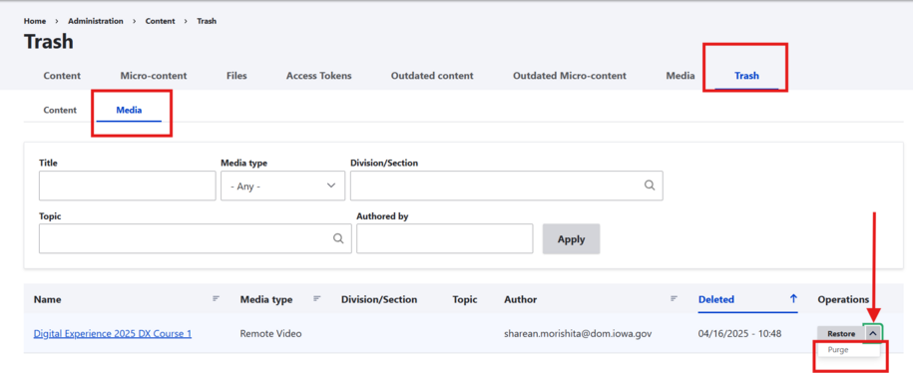Focus the Topic search field
The height and width of the screenshot is (373, 913).
[x=195, y=238]
